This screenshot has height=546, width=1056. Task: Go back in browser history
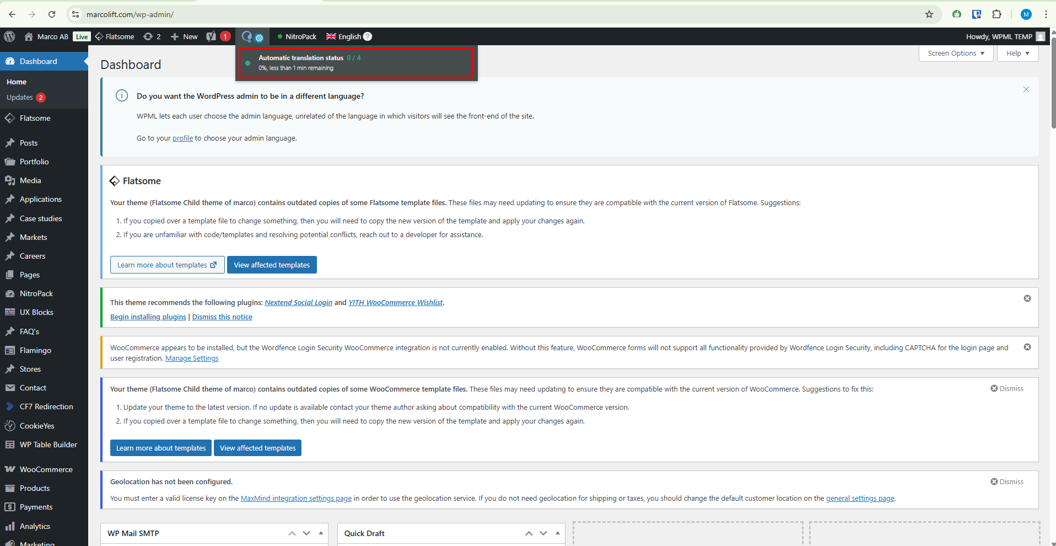(12, 14)
